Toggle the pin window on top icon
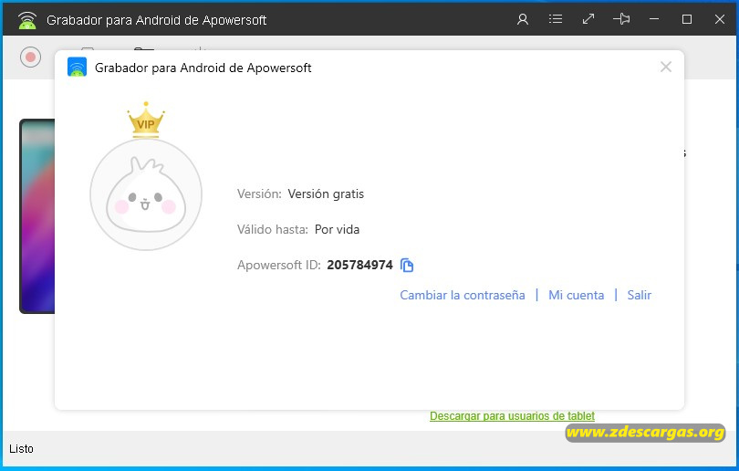 pos(621,19)
